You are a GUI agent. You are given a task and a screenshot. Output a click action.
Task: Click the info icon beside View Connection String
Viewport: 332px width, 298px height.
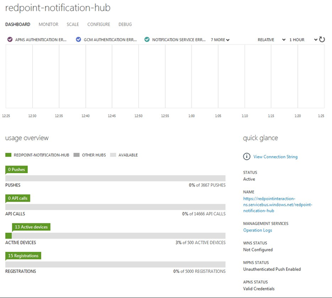click(247, 157)
